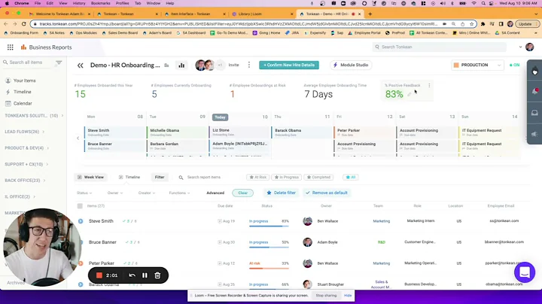
Task: Open user profile avatar top right
Action: click(529, 47)
